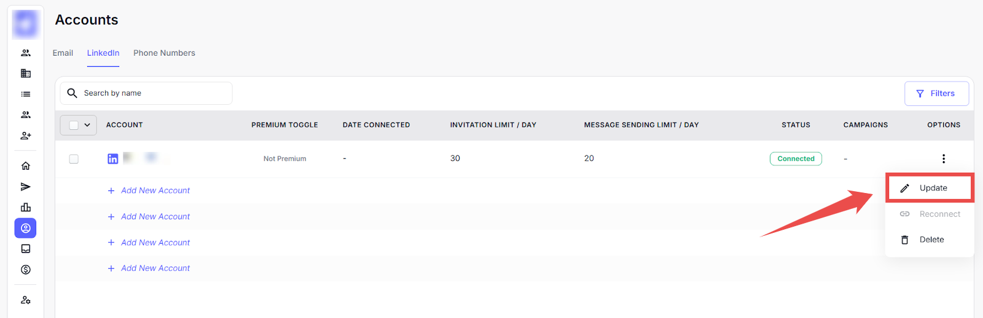Viewport: 983px width, 318px height.
Task: Click the dollar billing icon in sidebar
Action: click(26, 270)
